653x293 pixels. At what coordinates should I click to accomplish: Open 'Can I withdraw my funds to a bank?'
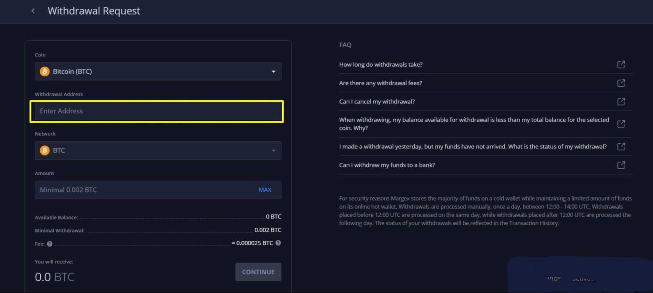coord(387,165)
